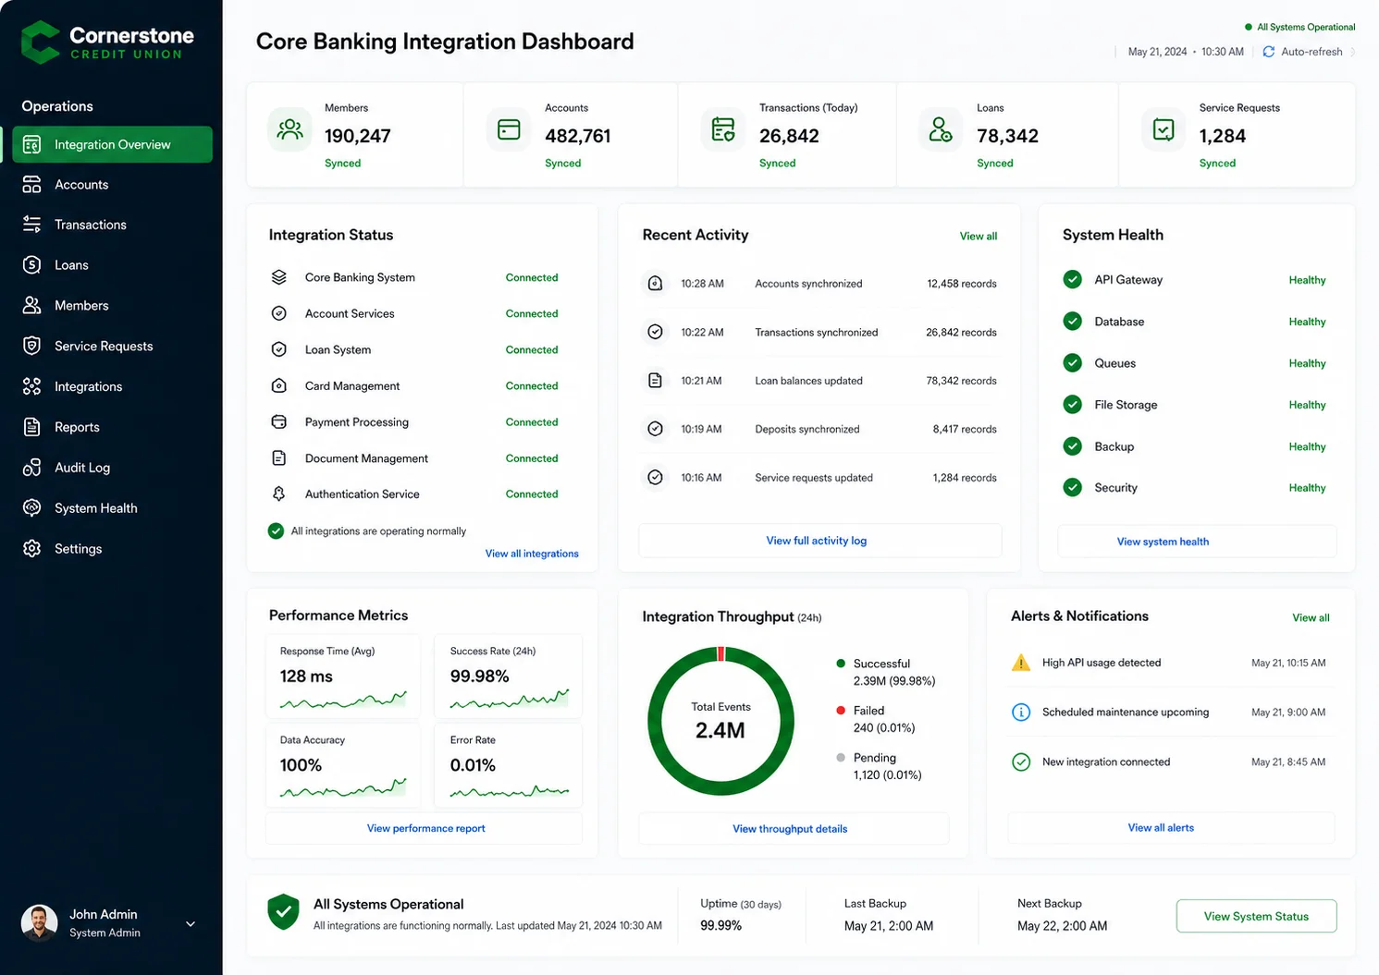Viewport: 1379px width, 975px height.
Task: Open Reports in the sidebar
Action: pyautogui.click(x=113, y=427)
